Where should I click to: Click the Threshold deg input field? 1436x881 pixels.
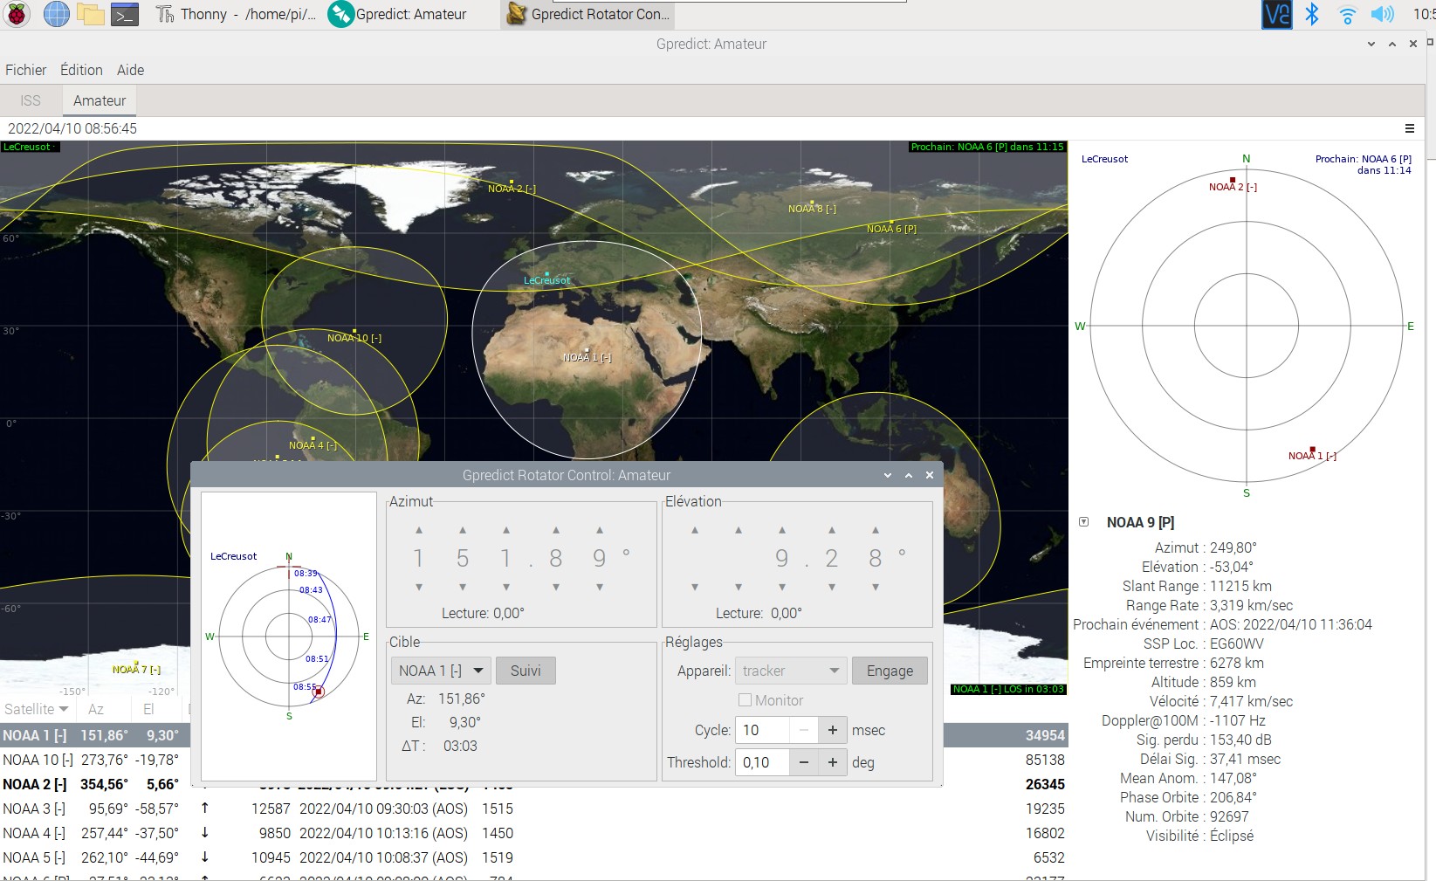tap(762, 762)
